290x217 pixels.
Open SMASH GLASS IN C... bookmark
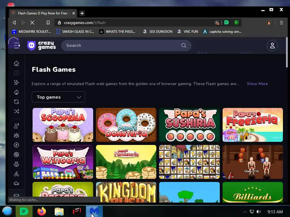coord(75,32)
